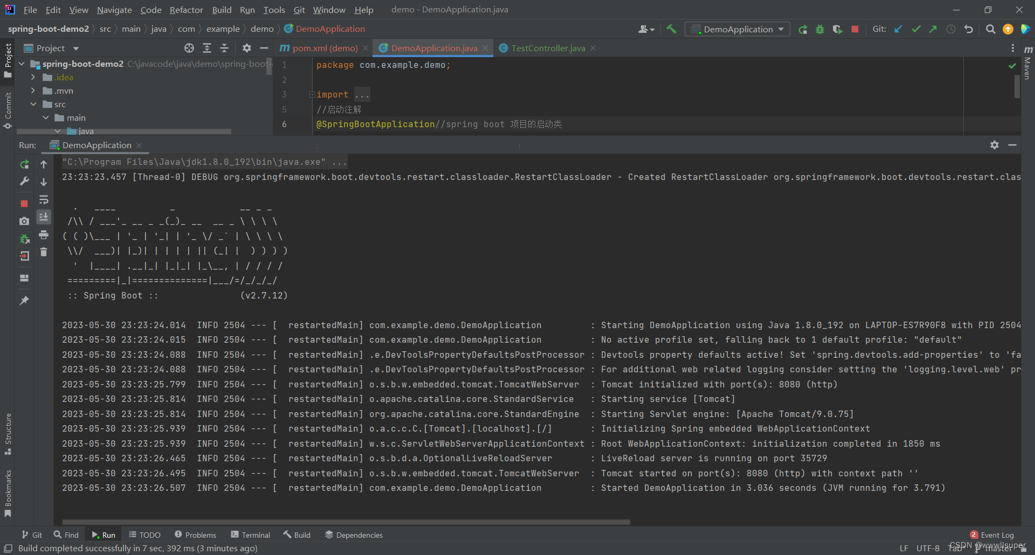
Task: Open Git history clock icon
Action: tap(951, 29)
